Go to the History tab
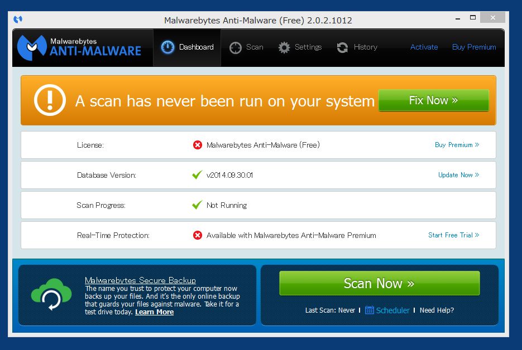522x350 pixels. [x=357, y=47]
